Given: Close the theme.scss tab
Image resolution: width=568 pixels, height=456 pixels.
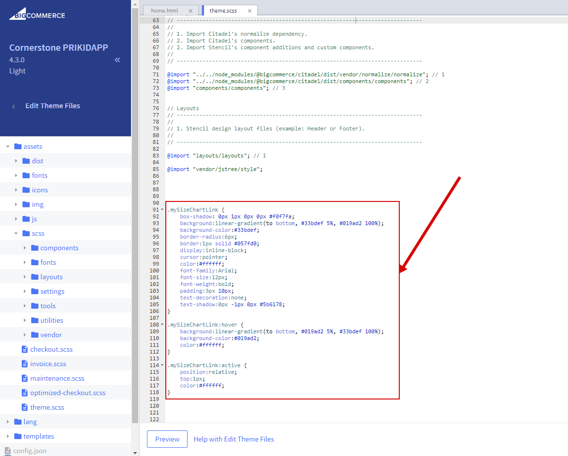Looking at the screenshot, I should point(249,11).
